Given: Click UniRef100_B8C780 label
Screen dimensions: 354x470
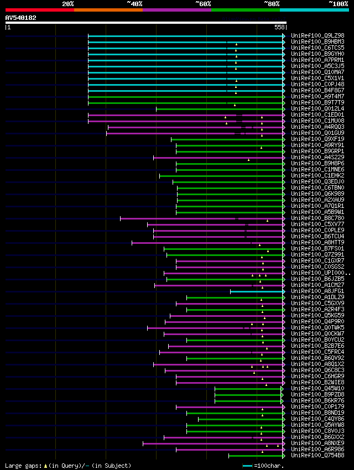Looking at the screenshot, I should (x=317, y=218).
